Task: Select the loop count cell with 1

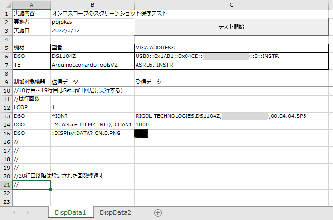Action: pyautogui.click(x=92, y=108)
